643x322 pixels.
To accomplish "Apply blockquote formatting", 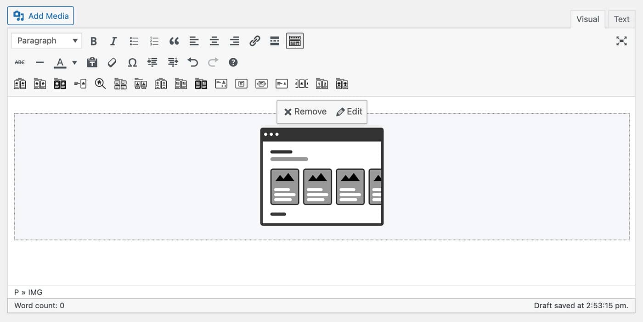I will 174,41.
